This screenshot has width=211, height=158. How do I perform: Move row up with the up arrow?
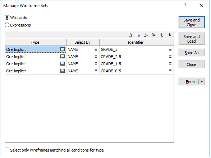click(162, 35)
